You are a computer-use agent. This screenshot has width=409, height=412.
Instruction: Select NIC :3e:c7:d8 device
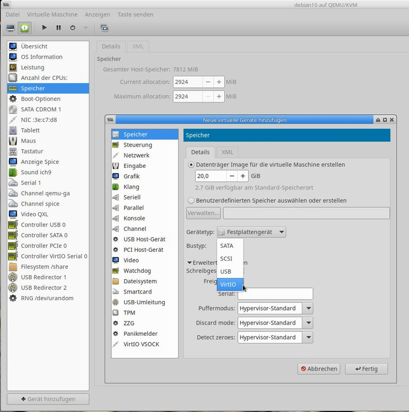48,120
